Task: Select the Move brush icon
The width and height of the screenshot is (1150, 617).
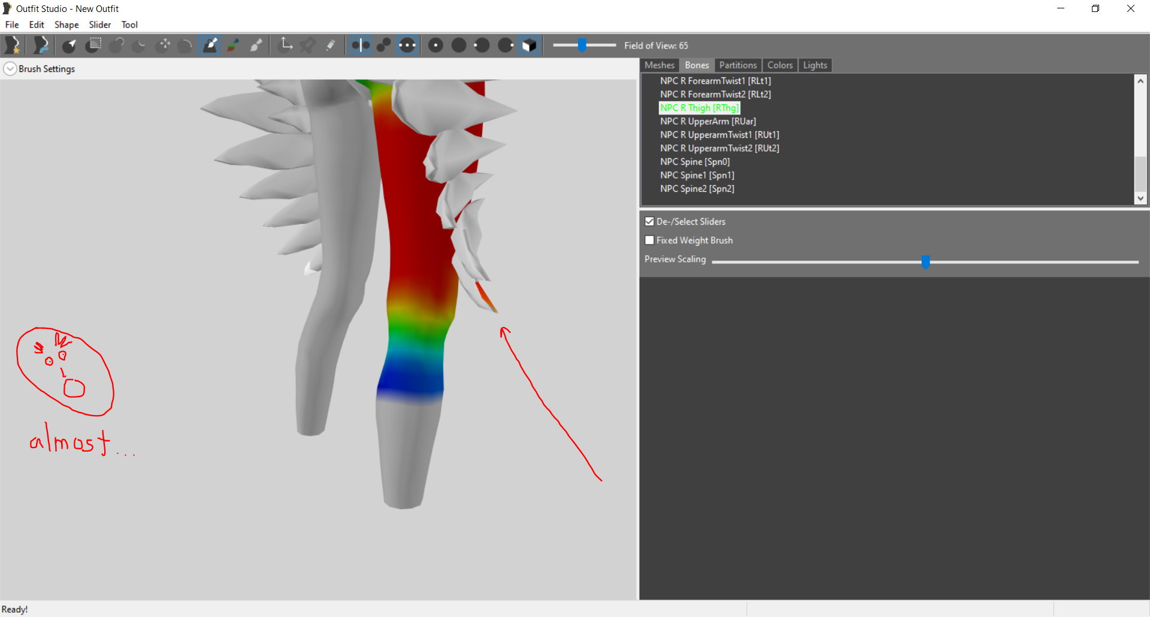Action: [162, 45]
